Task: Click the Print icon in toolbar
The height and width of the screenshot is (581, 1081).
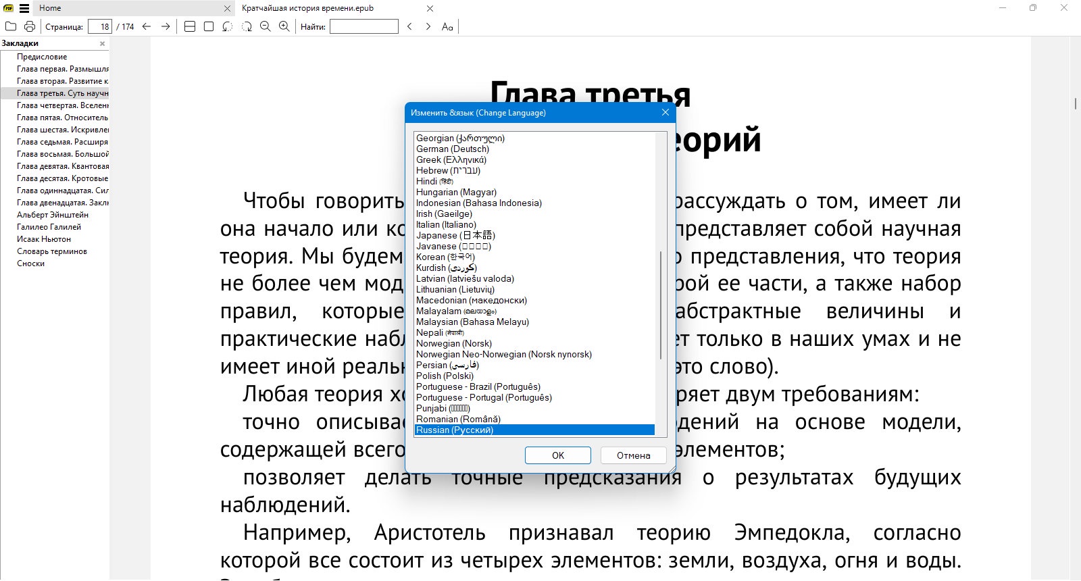Action: [30, 26]
